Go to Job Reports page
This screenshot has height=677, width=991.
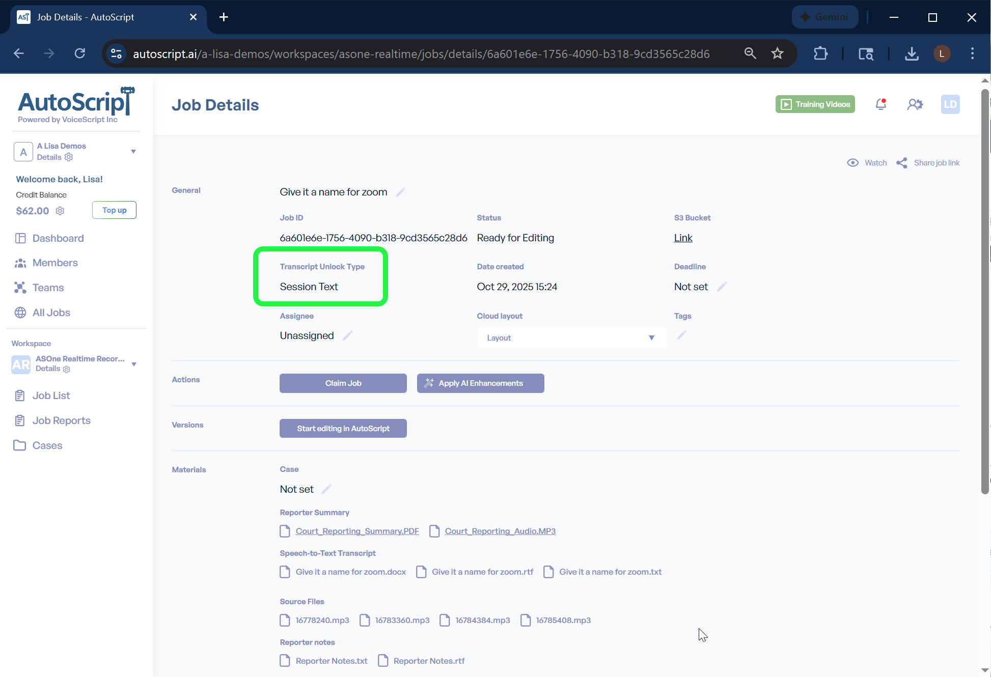pyautogui.click(x=61, y=420)
